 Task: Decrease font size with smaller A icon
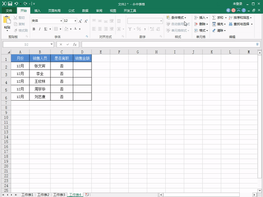pos(86,21)
